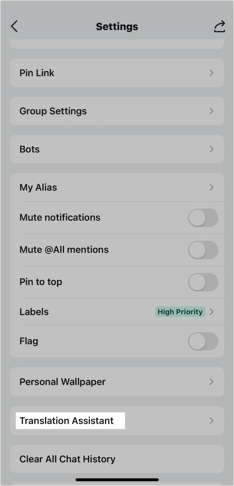Turn on Pin to top
234x486 pixels.
pyautogui.click(x=203, y=282)
